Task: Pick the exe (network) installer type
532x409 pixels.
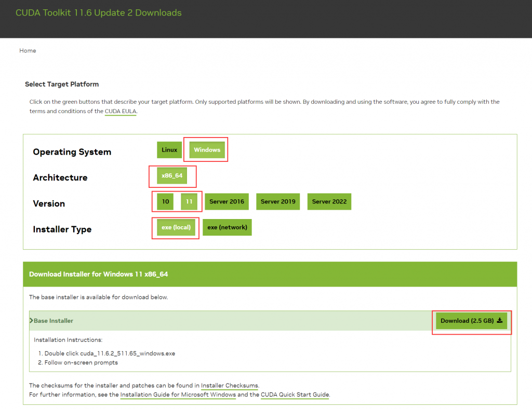Action: click(x=228, y=227)
